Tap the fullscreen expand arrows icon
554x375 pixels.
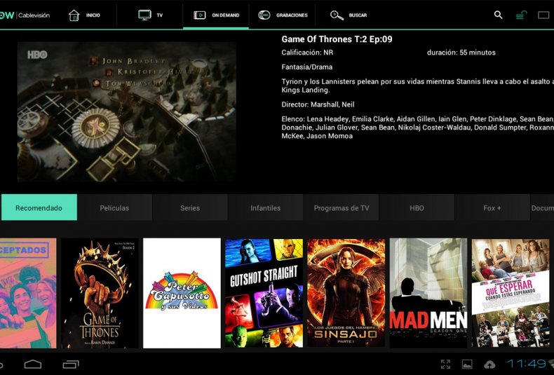[445, 364]
